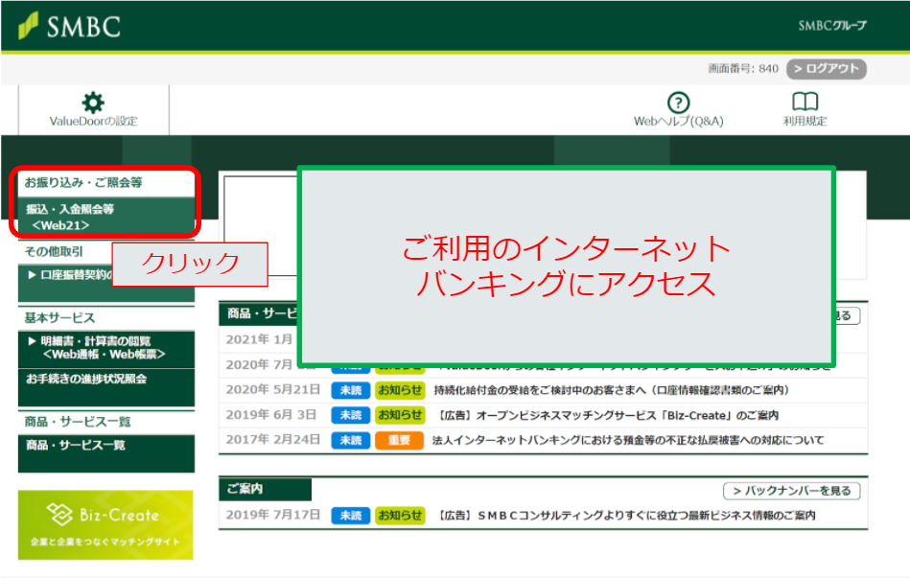Click the ログアウト button
Screen dimensions: 910x578
point(827,68)
